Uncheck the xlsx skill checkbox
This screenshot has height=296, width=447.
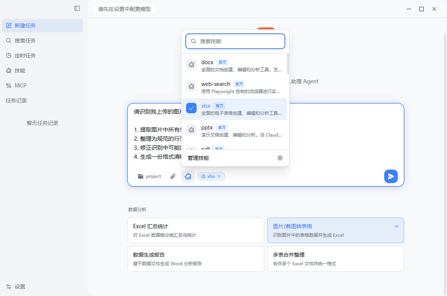(x=191, y=108)
